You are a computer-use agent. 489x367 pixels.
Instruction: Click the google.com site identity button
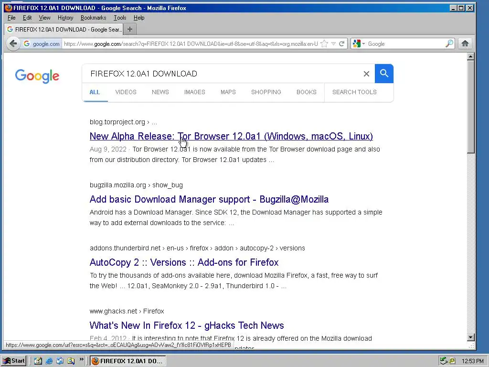pyautogui.click(x=42, y=44)
